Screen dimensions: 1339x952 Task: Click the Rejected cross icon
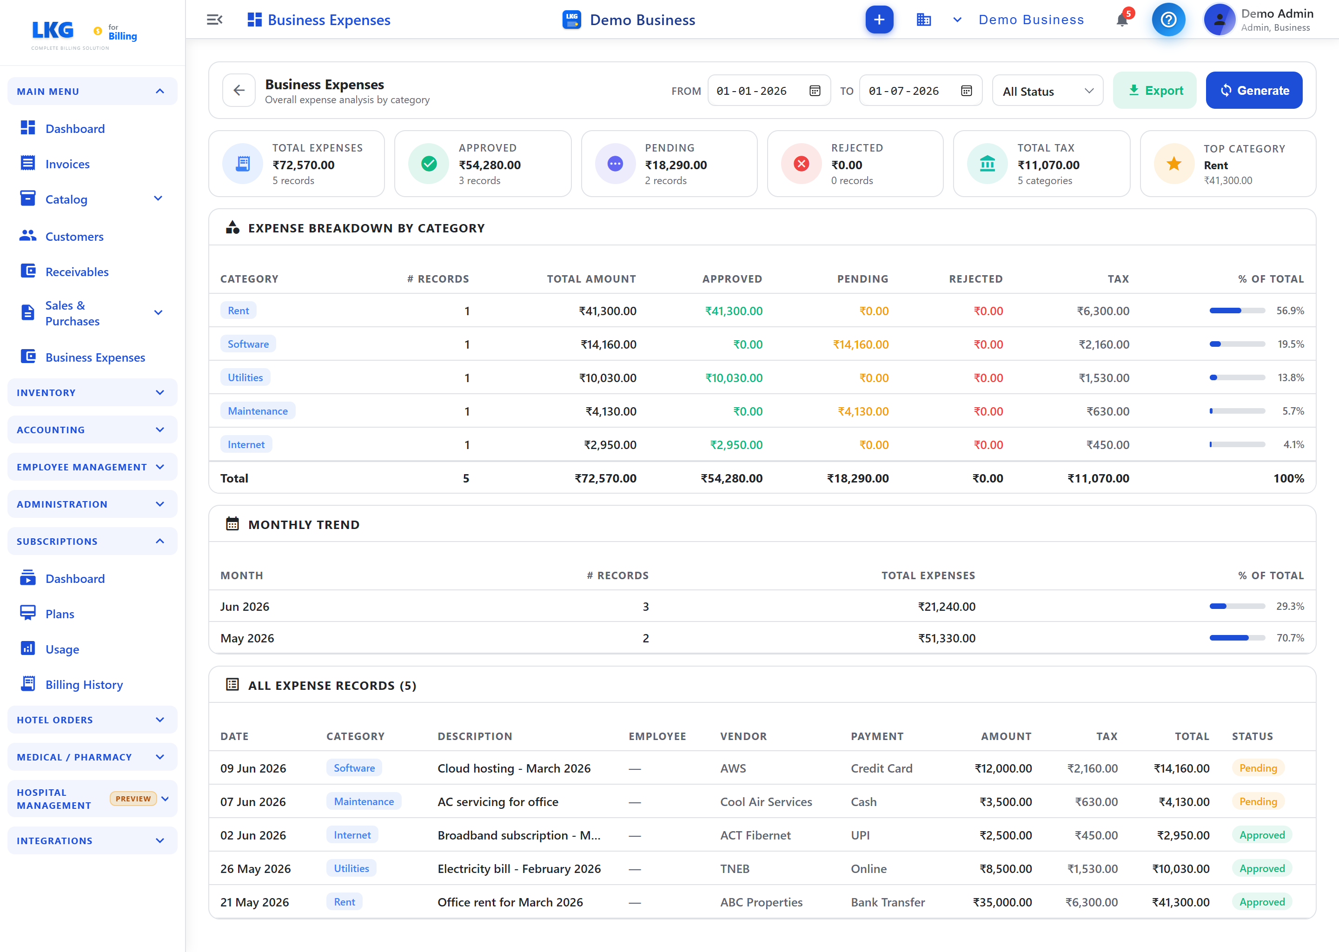coord(802,164)
